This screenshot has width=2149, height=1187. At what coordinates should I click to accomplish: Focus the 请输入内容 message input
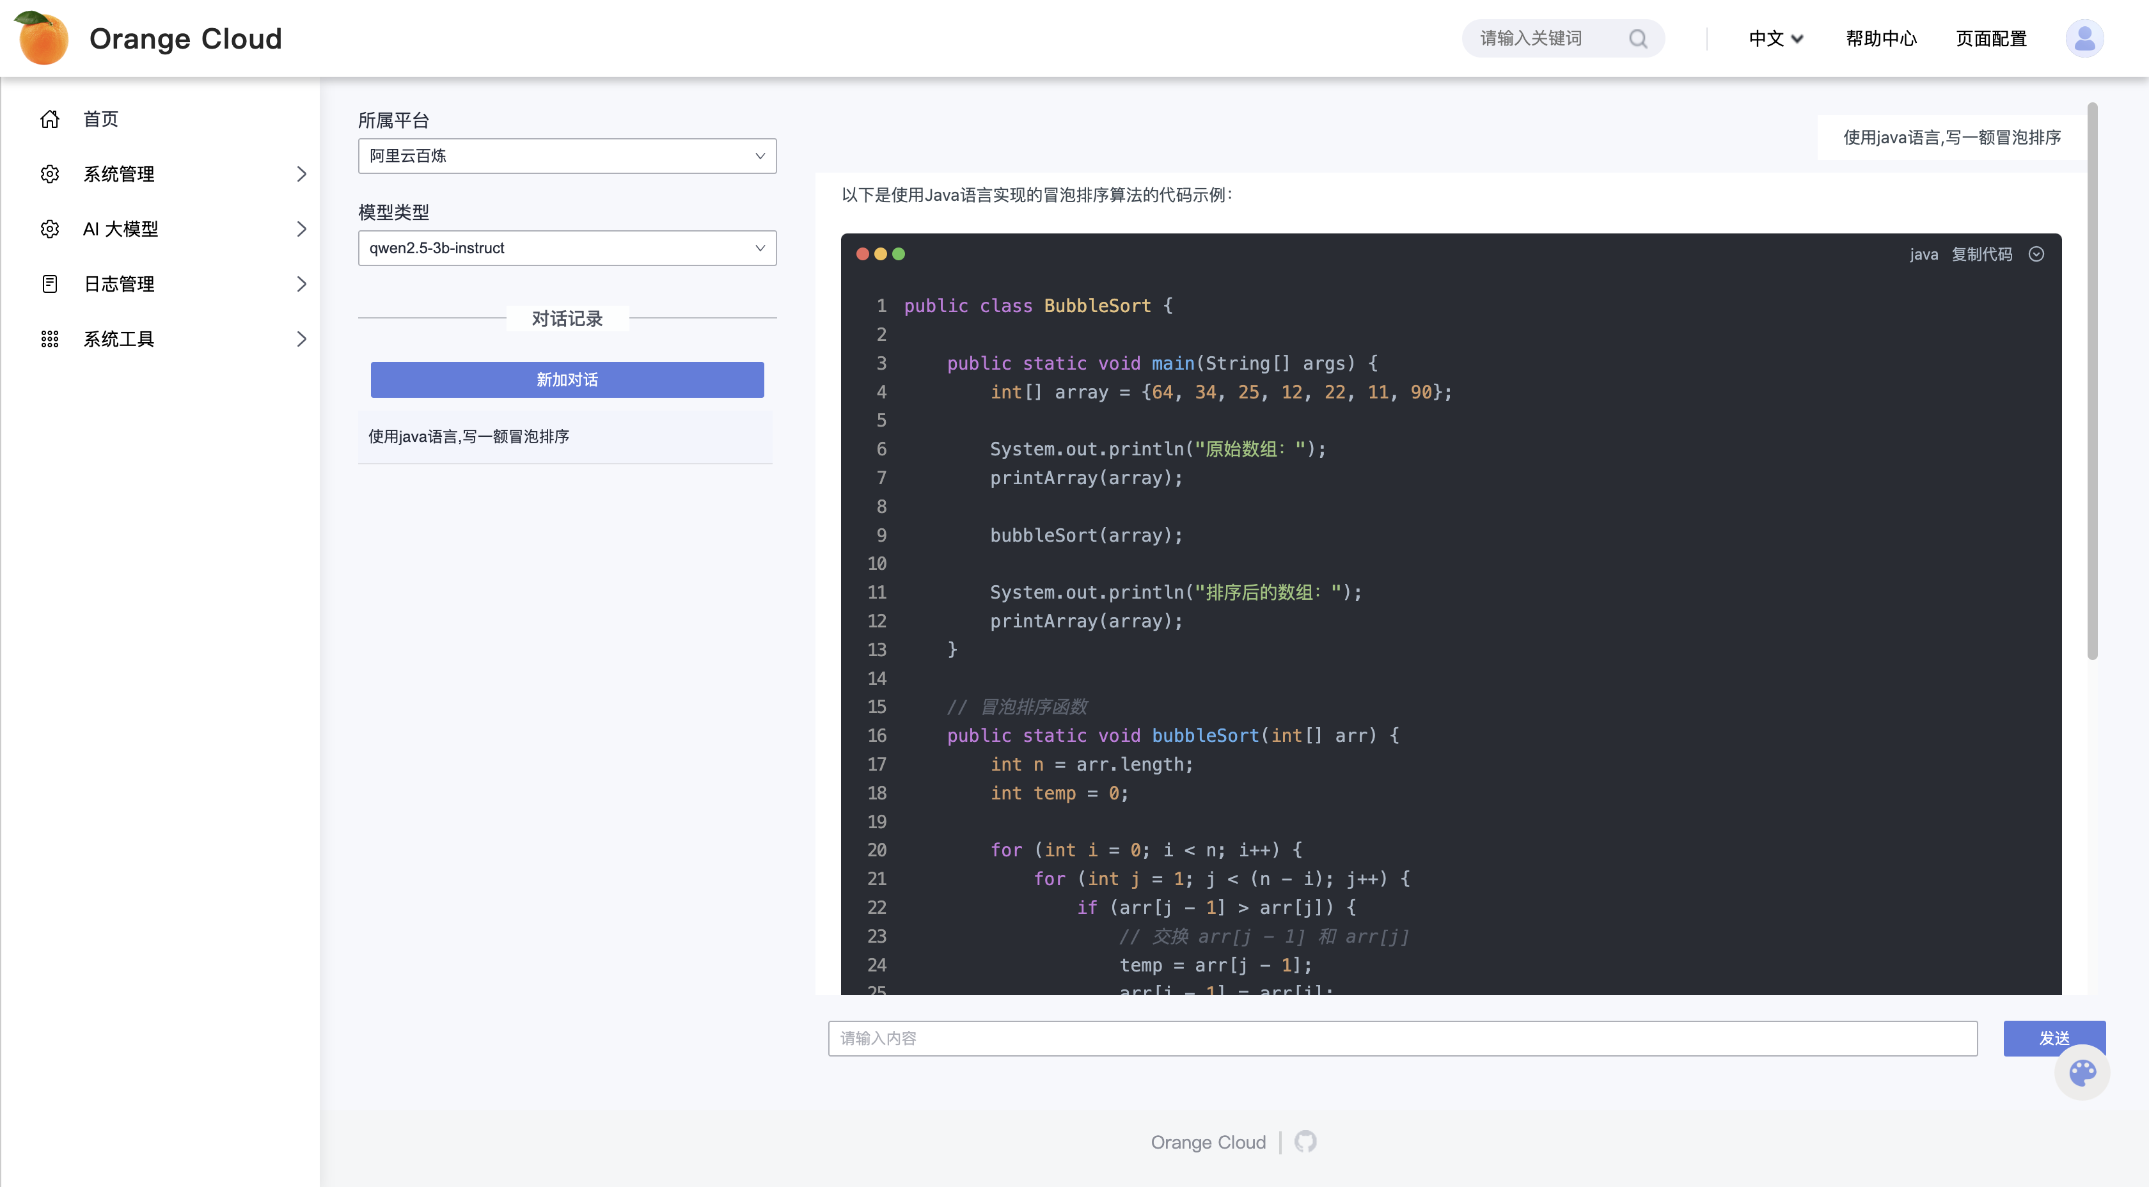pyautogui.click(x=1403, y=1038)
